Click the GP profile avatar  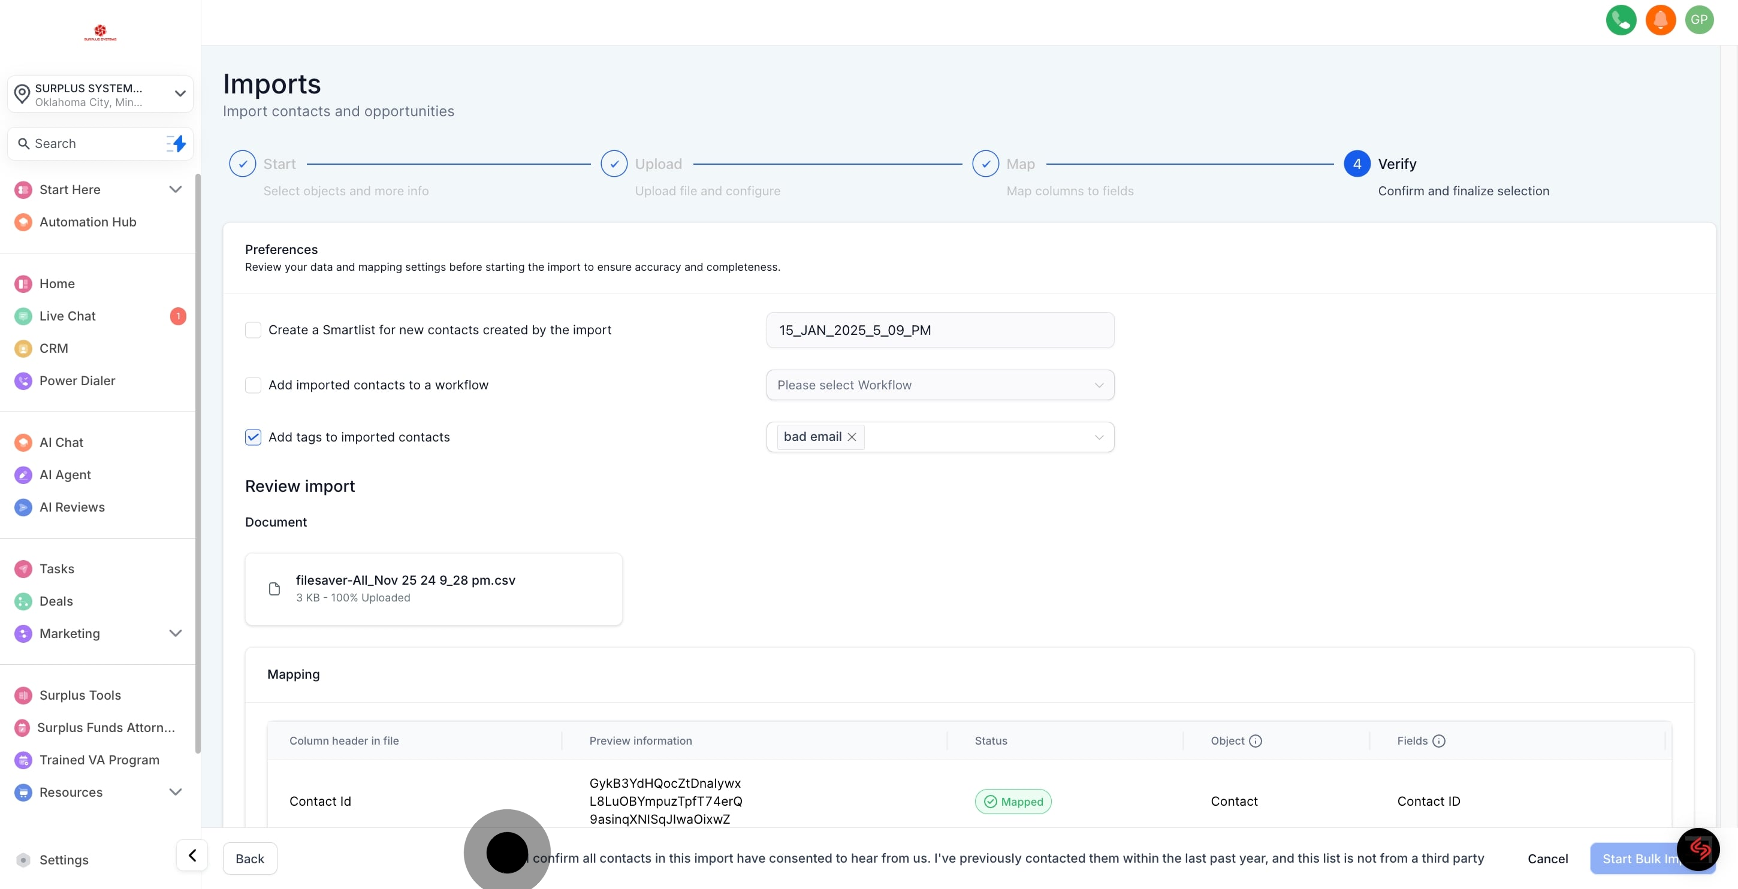pos(1699,20)
